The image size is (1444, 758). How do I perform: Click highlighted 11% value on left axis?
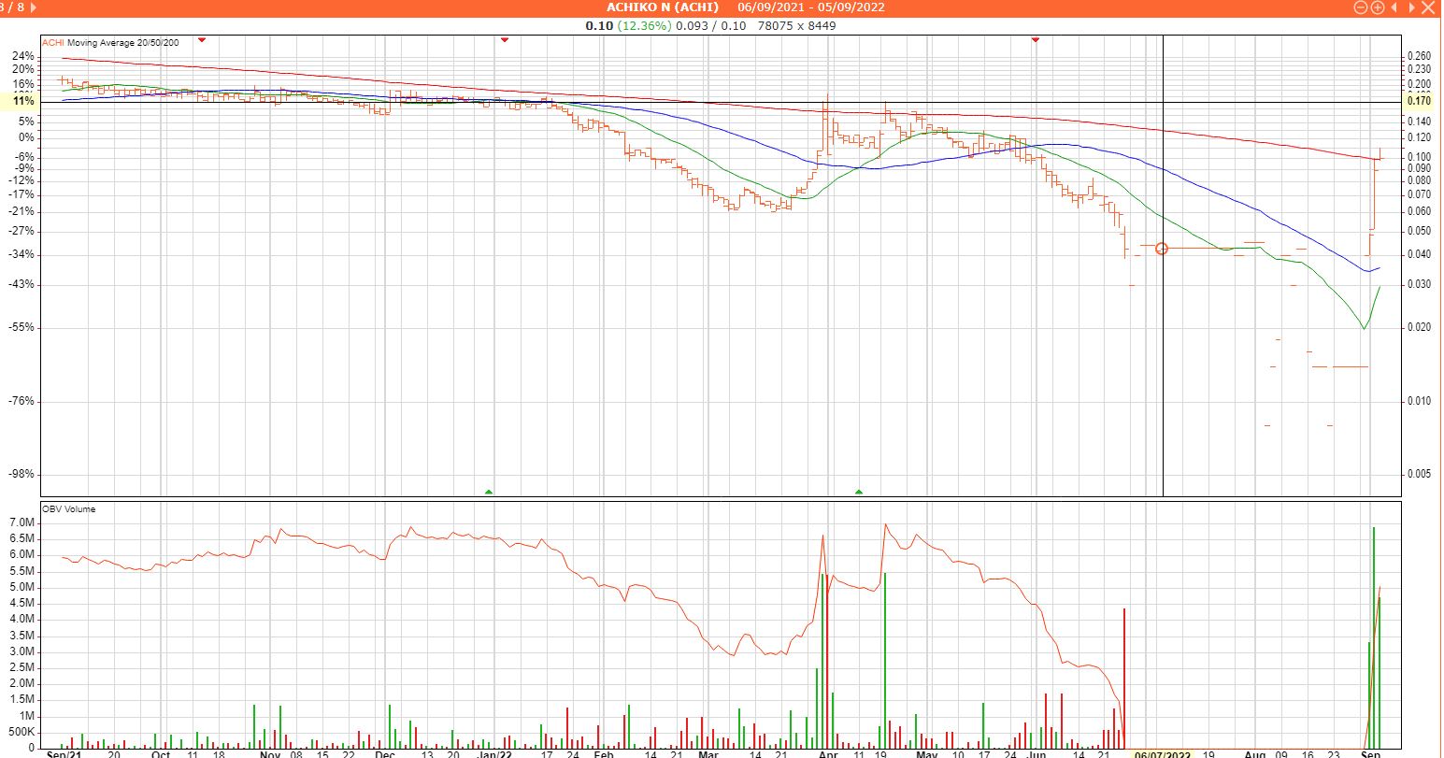pos(23,101)
